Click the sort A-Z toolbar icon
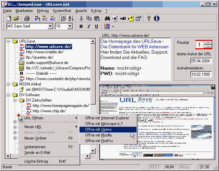 71,18
